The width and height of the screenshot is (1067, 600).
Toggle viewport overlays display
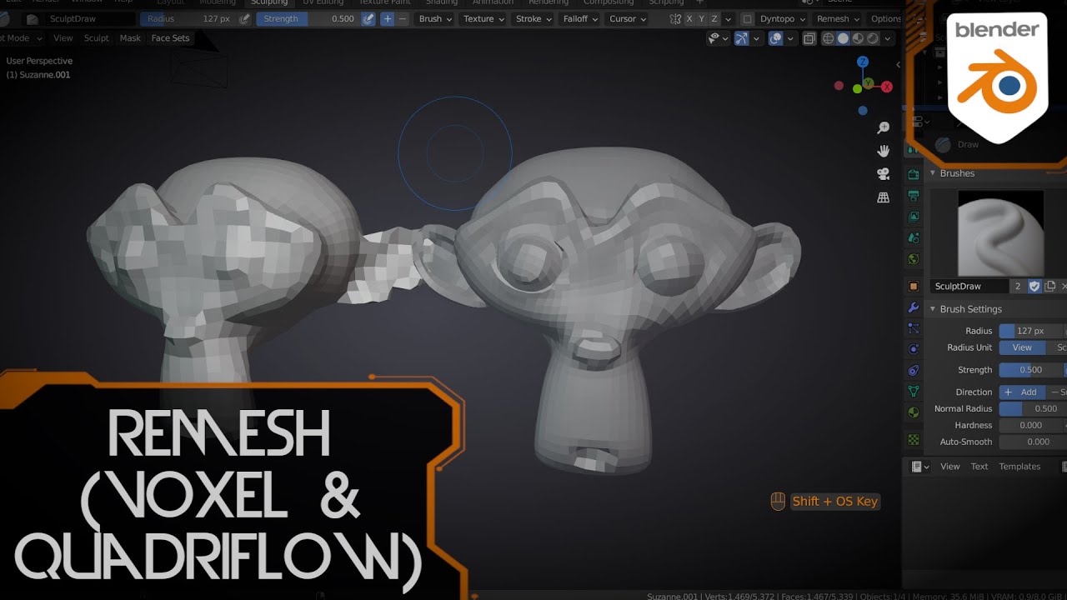click(x=775, y=38)
